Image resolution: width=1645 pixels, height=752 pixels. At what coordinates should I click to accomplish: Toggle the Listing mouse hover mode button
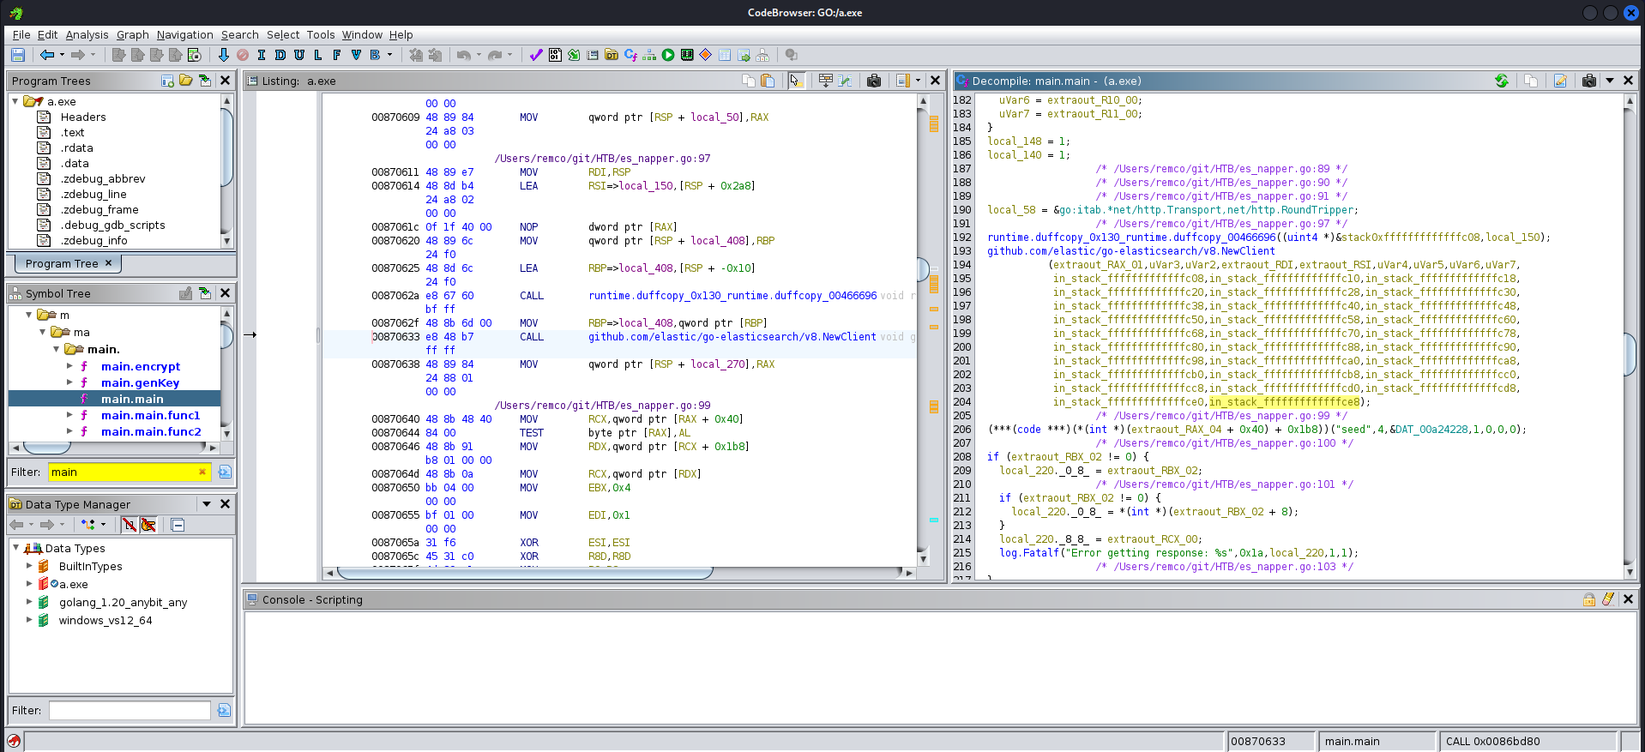[796, 81]
